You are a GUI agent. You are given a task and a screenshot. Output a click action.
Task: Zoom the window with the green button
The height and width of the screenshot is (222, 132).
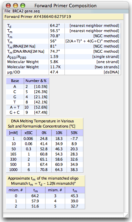pos(23,6)
